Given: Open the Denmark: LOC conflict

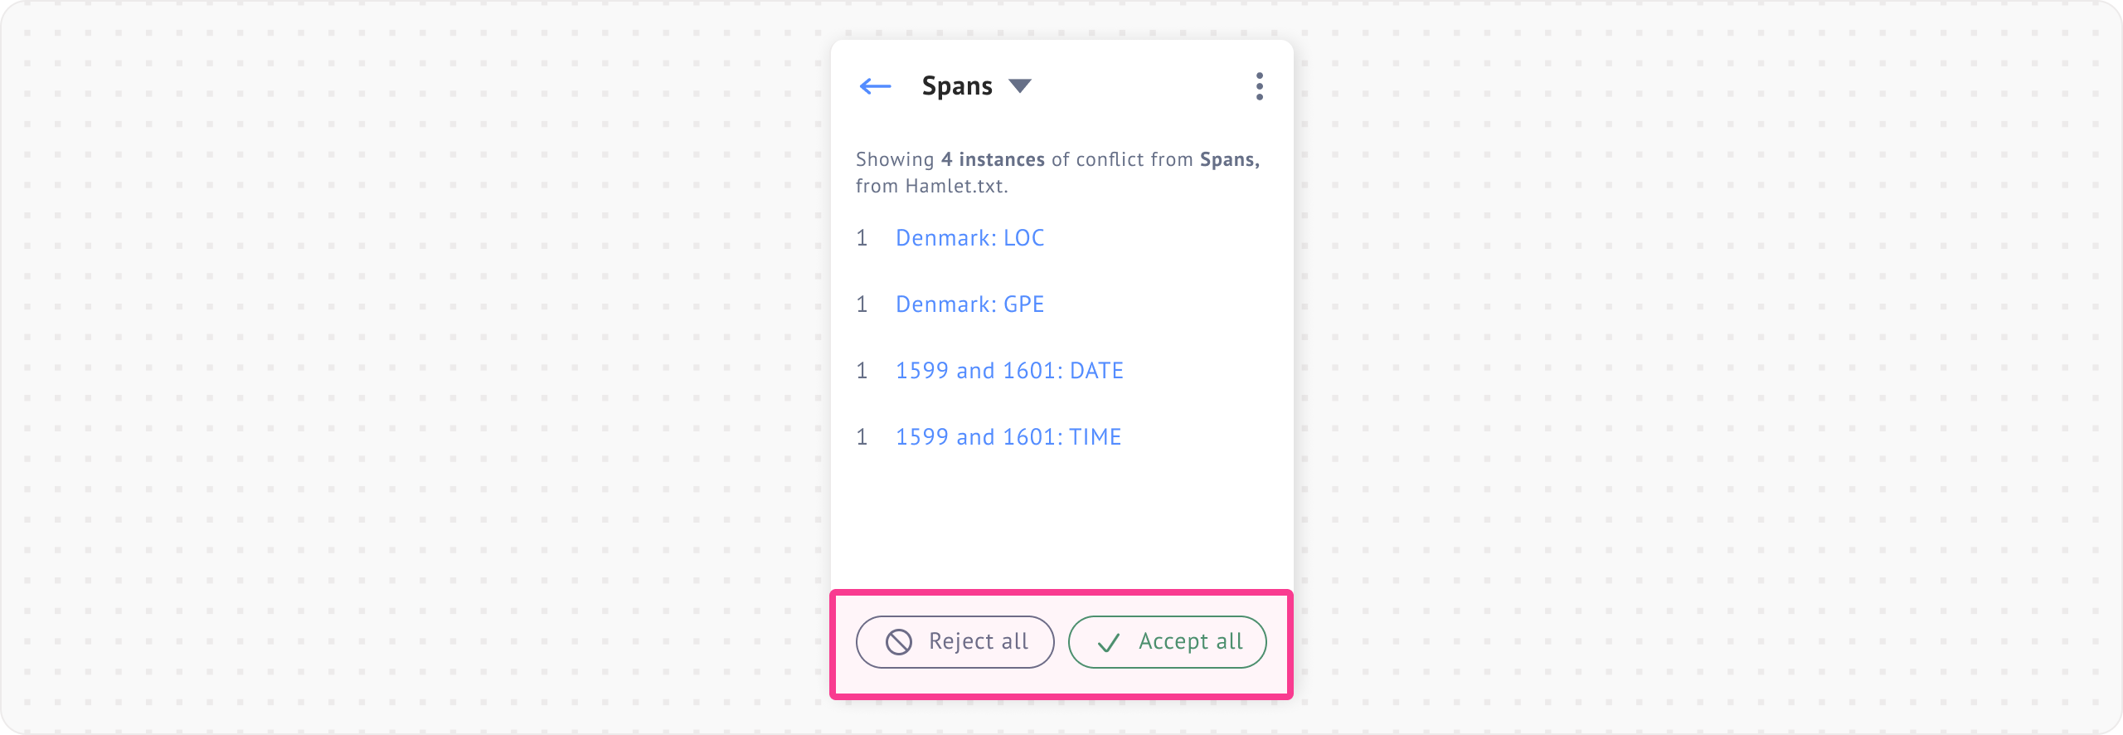Looking at the screenshot, I should tap(969, 238).
